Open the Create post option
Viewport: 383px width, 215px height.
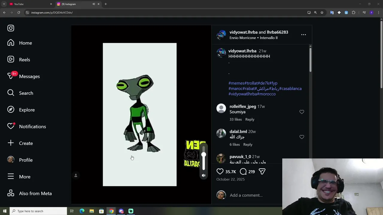pyautogui.click(x=20, y=143)
